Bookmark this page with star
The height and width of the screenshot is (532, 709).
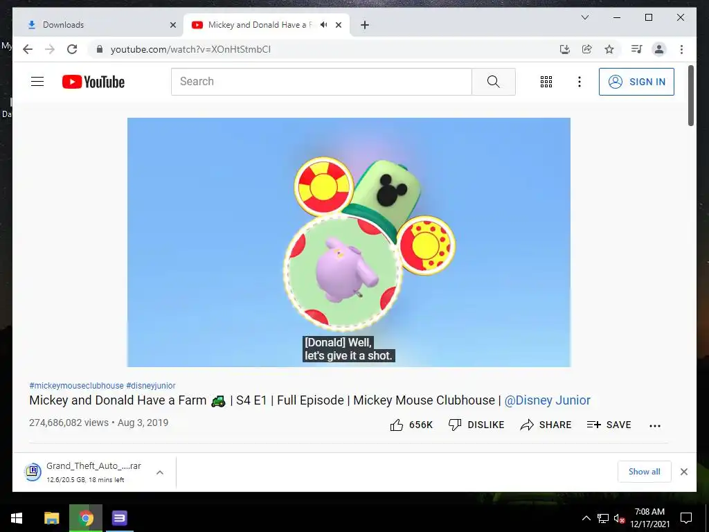[609, 49]
